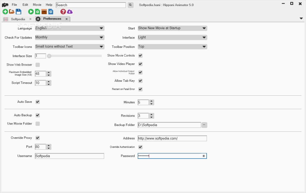Open the Movie menu
The width and height of the screenshot is (306, 193).
click(x=37, y=5)
